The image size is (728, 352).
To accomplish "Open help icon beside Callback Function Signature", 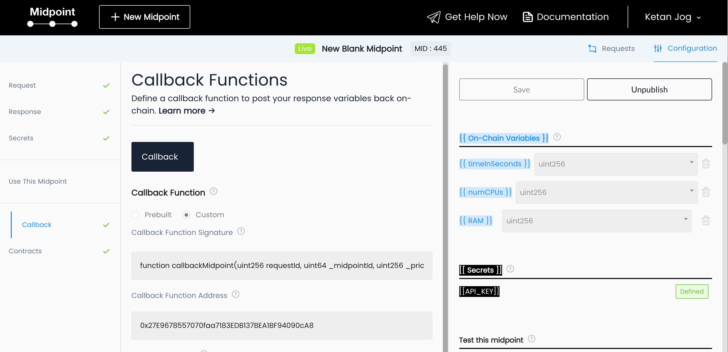I will point(241,231).
